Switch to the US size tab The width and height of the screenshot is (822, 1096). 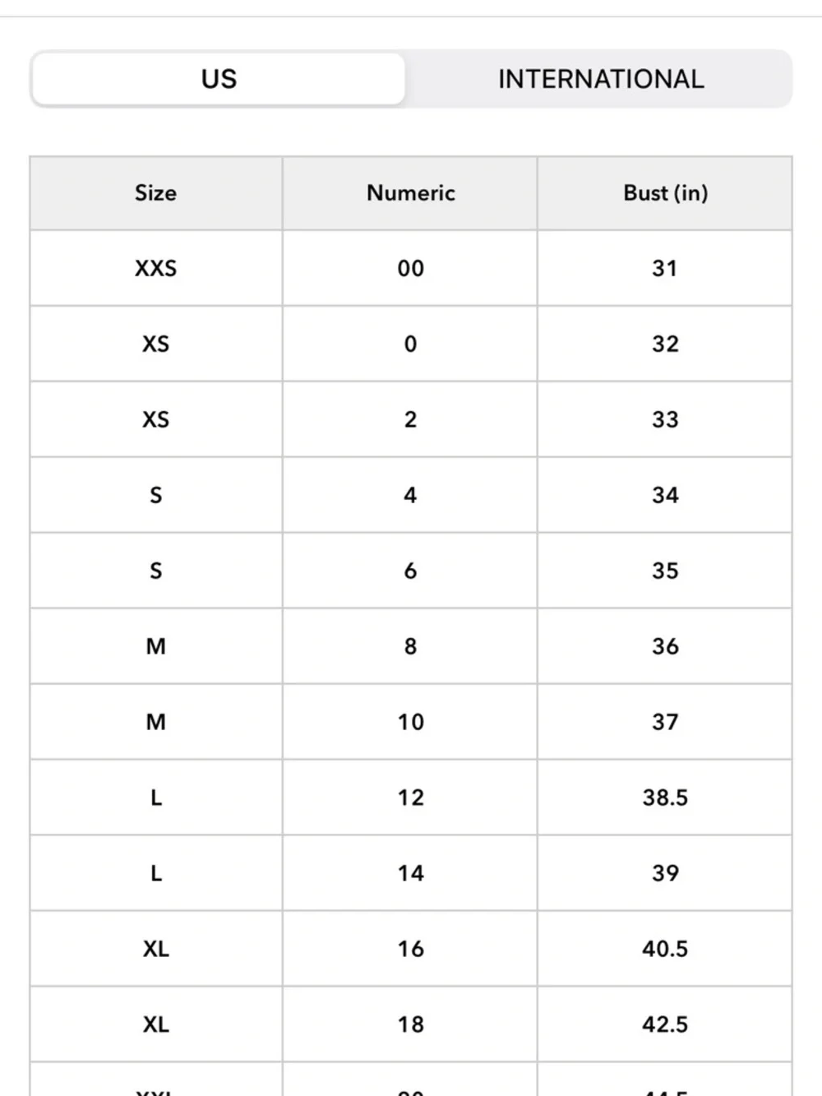tap(219, 79)
